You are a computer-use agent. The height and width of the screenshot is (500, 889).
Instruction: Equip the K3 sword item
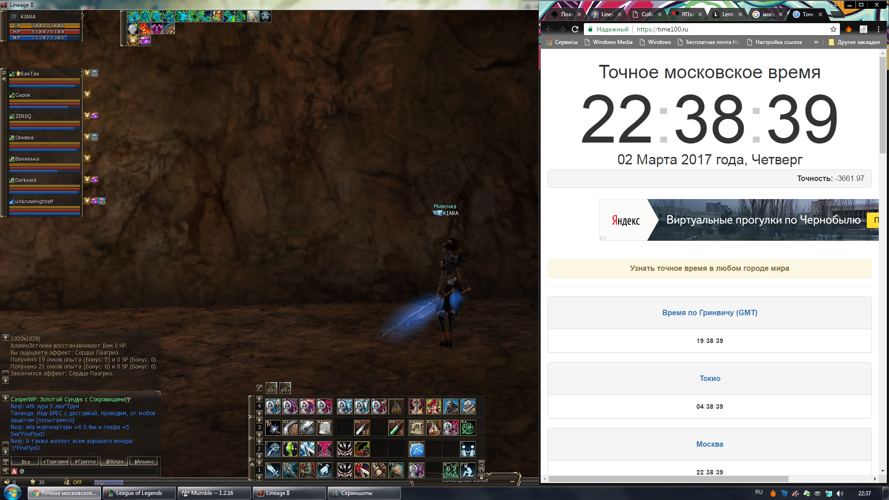tap(307, 428)
